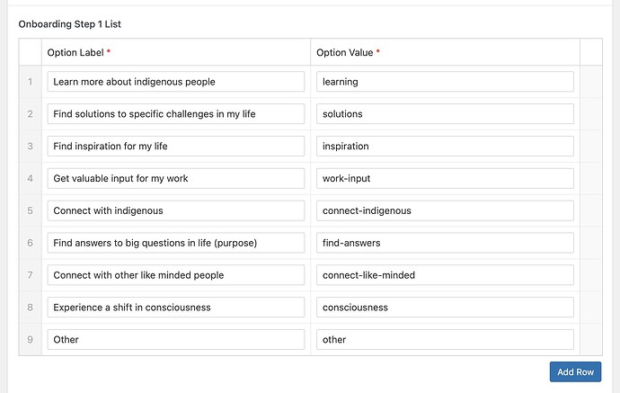Edit the 'connect-like-minded' value field
This screenshot has width=620, height=393.
[445, 275]
